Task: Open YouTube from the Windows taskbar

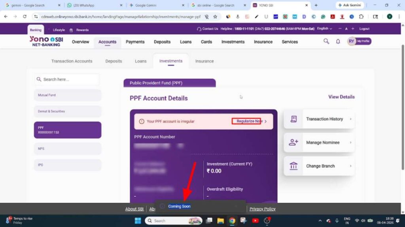Action: [255, 221]
